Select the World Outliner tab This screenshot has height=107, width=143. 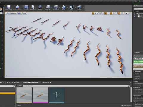(139, 6)
